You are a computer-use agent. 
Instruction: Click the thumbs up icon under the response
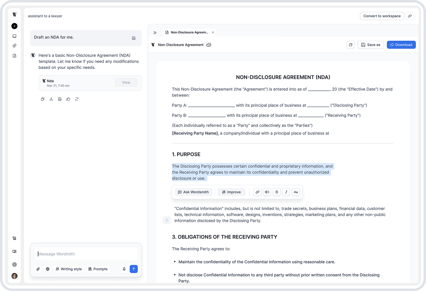pyautogui.click(x=68, y=99)
